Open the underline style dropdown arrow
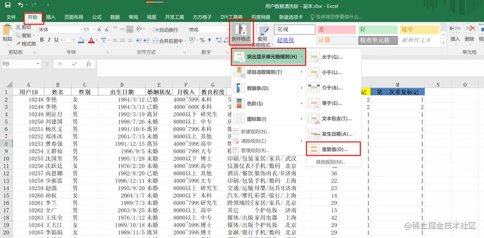 pyautogui.click(x=61, y=40)
